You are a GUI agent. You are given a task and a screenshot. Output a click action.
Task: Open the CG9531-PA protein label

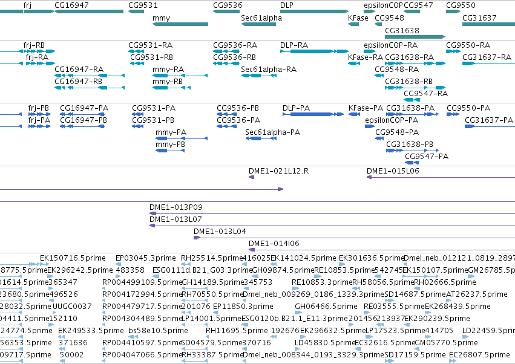pyautogui.click(x=154, y=108)
